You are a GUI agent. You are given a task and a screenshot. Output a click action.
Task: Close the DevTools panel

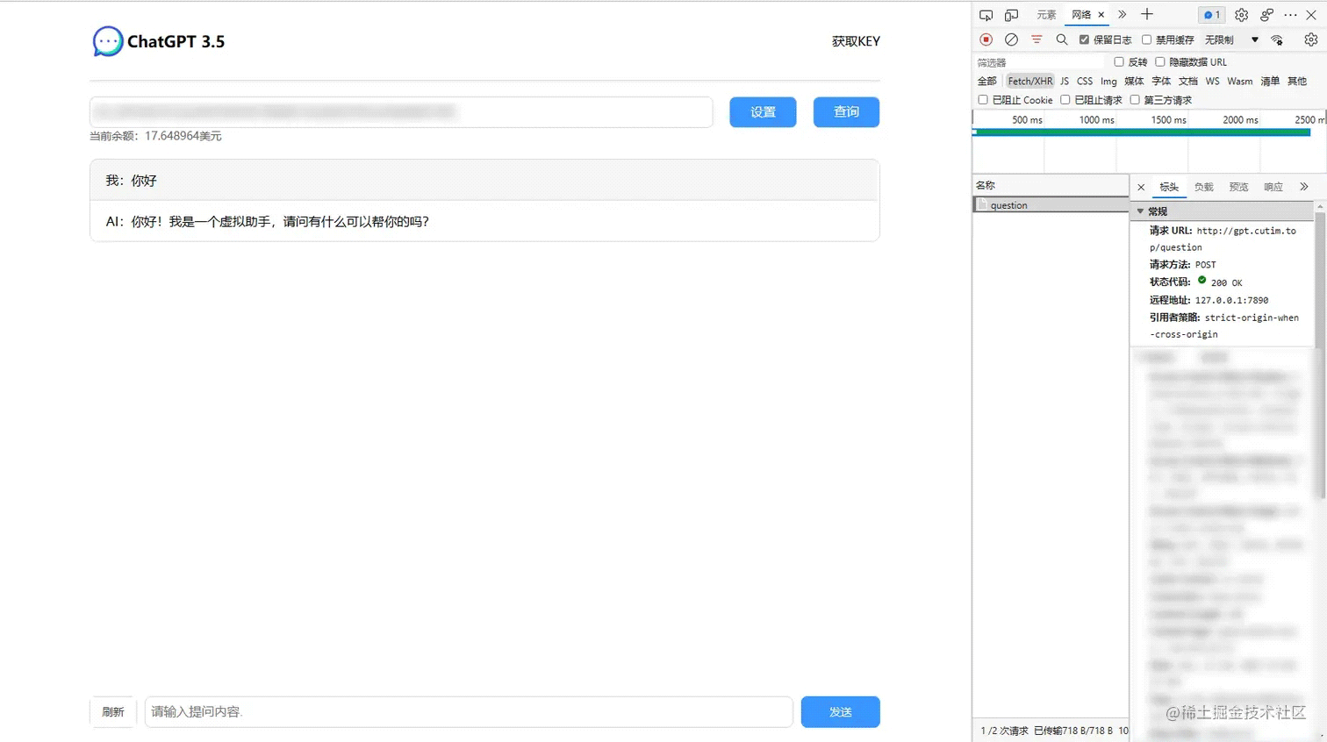coord(1312,15)
